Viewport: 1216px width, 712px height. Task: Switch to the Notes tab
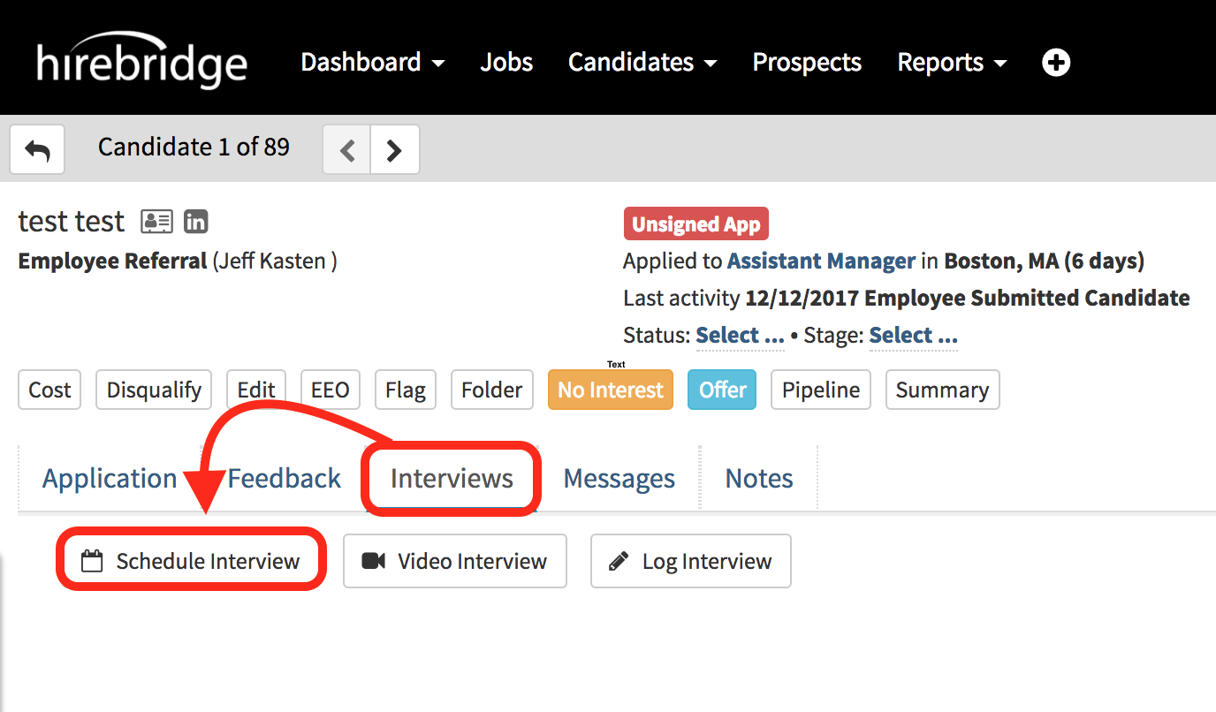pos(759,479)
